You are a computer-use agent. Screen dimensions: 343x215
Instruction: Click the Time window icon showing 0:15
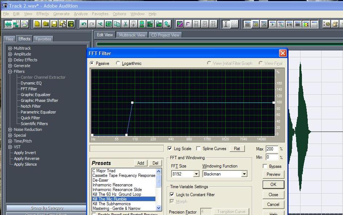click(289, 24)
